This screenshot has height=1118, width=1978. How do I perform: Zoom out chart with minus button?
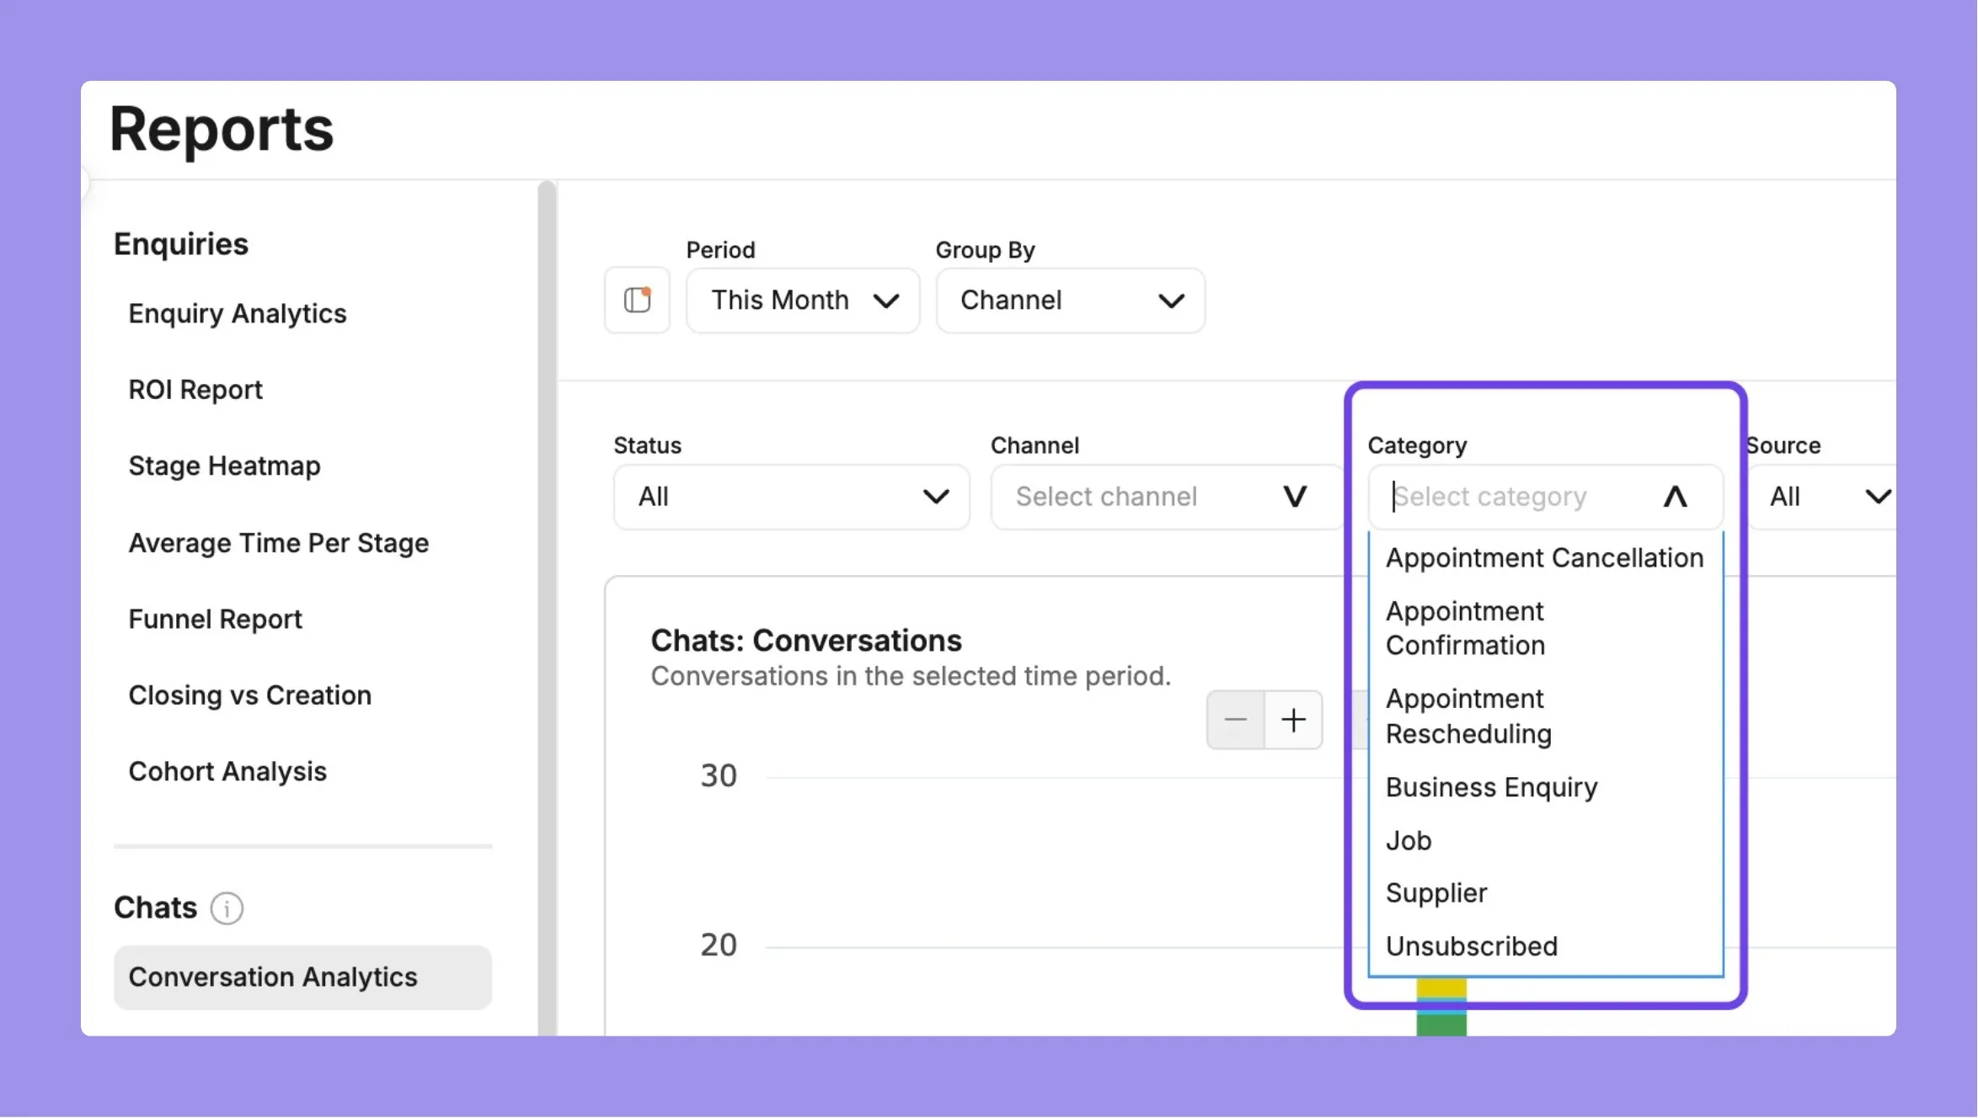(x=1235, y=720)
